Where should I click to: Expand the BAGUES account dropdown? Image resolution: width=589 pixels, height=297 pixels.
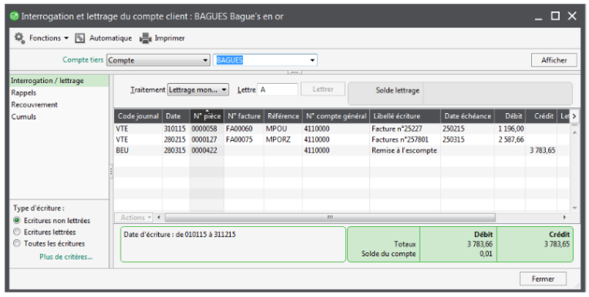click(312, 60)
